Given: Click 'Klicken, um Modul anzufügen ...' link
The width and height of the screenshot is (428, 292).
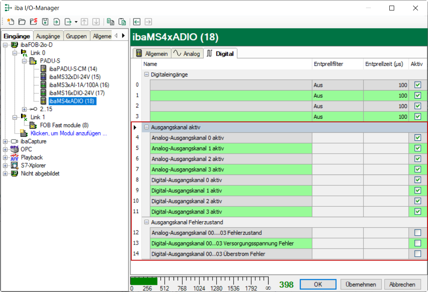Looking at the screenshot, I should pos(66,133).
